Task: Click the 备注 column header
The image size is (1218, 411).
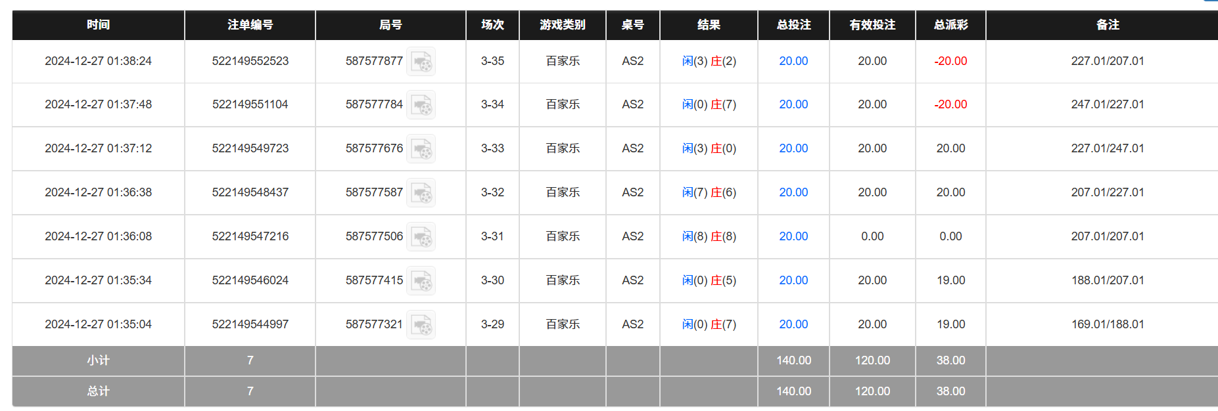Action: coord(1108,25)
